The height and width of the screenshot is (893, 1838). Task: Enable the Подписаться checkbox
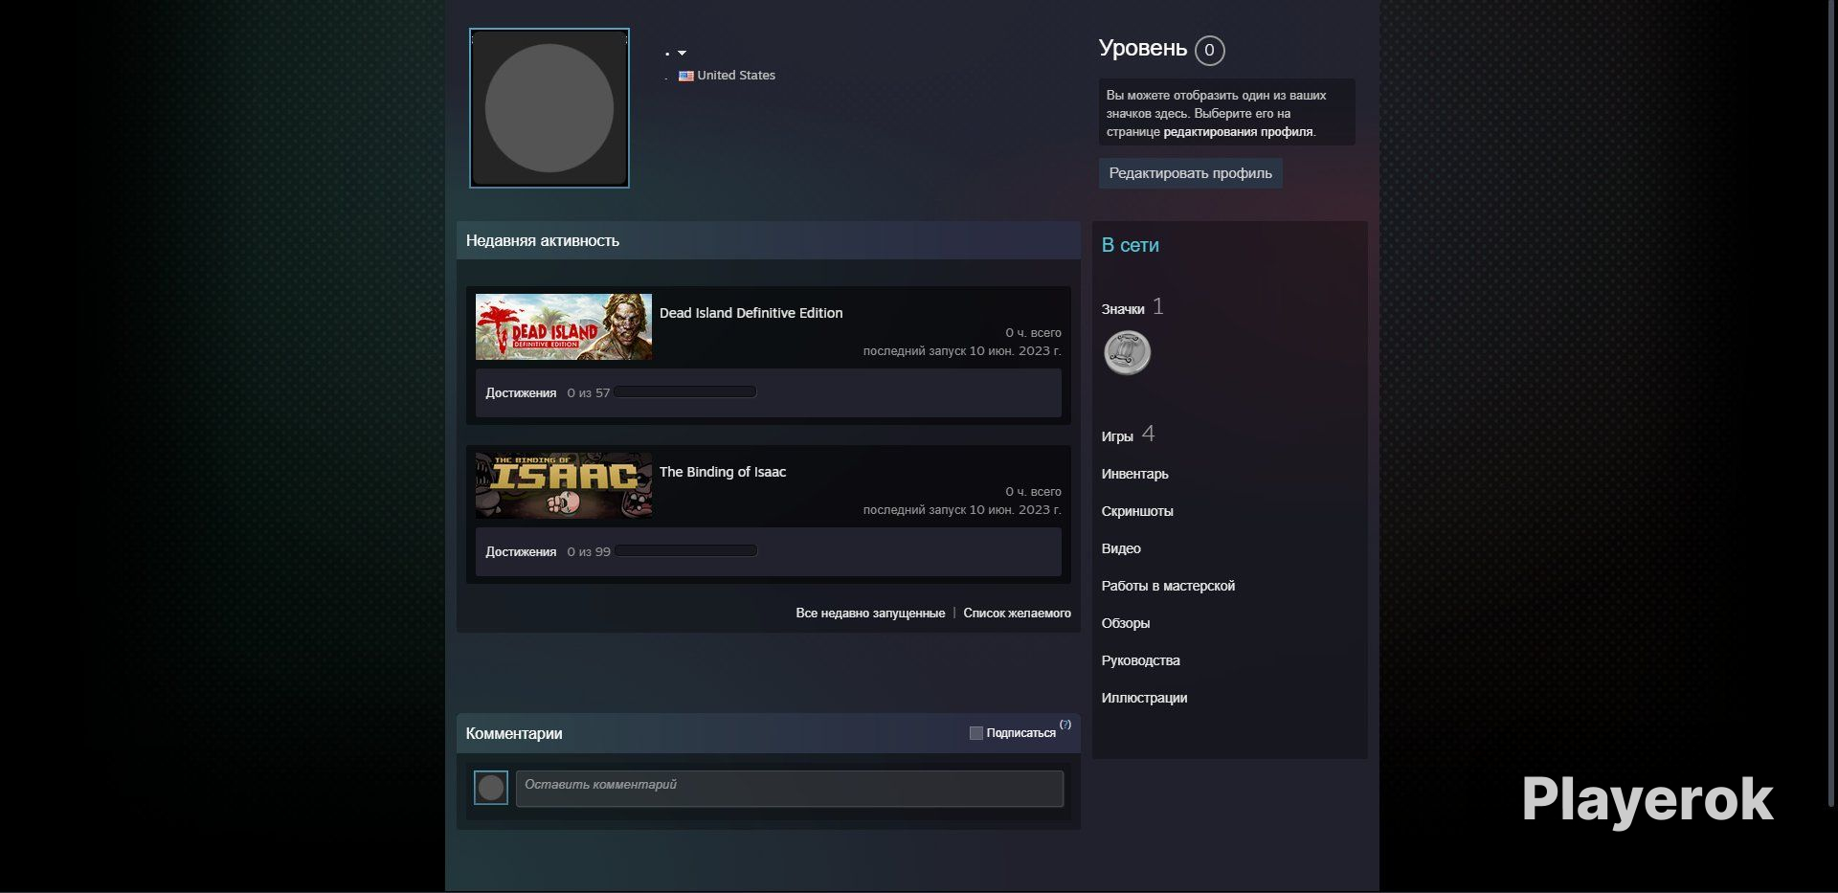coord(975,733)
